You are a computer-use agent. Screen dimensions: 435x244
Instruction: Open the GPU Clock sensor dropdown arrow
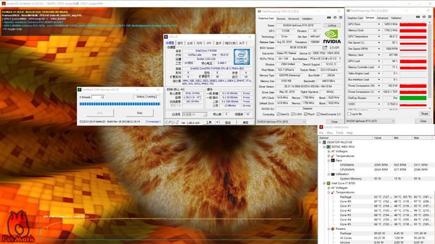point(379,24)
